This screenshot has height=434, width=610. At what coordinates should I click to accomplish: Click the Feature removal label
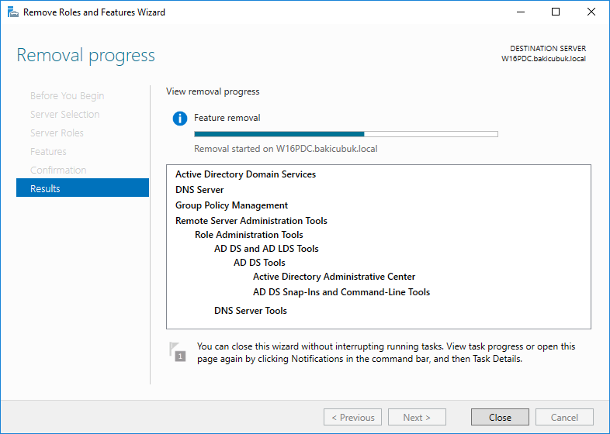click(x=227, y=118)
